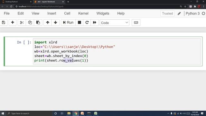The width and height of the screenshot is (206, 116).
Task: Click the Trusted notebook button
Action: pos(167,14)
